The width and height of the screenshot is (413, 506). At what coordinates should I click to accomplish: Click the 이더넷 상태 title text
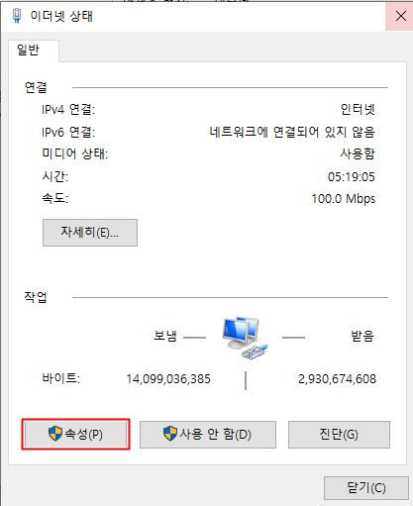61,16
